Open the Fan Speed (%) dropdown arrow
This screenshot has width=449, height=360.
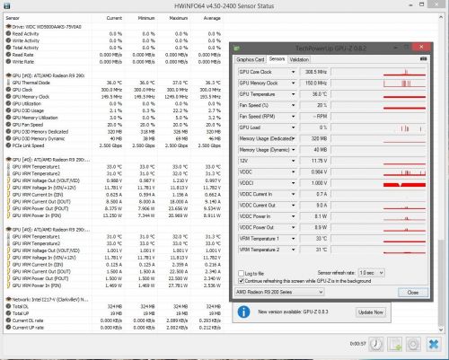click(293, 105)
